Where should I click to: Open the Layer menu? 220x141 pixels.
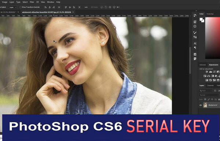click(12, 2)
